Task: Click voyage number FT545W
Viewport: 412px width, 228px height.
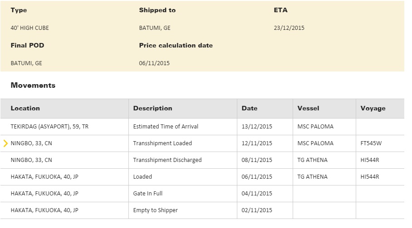Action: (371, 143)
